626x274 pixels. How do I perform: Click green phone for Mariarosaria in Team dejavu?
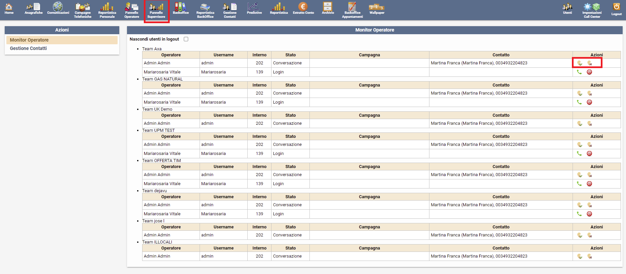point(579,214)
